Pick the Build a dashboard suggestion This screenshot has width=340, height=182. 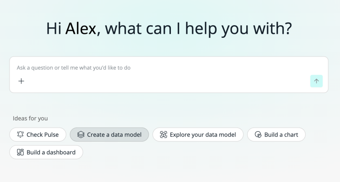[x=46, y=152]
